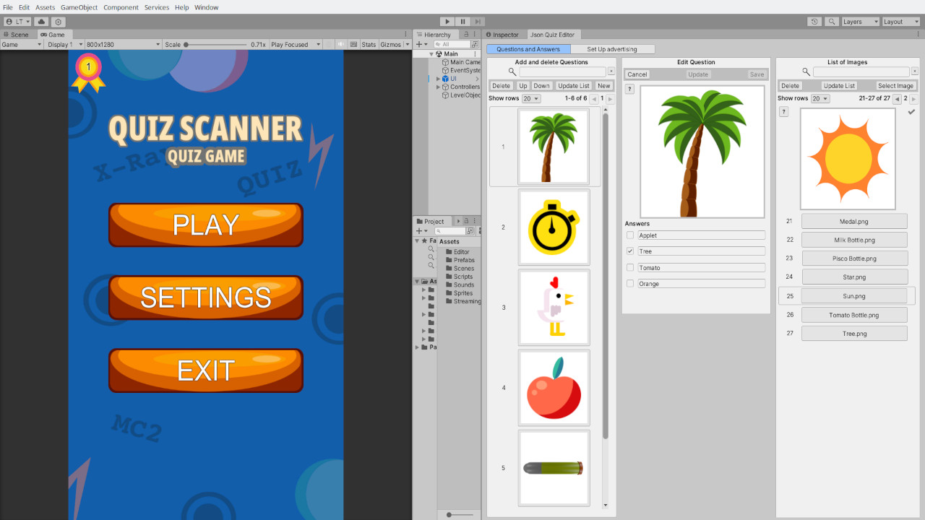Uncheck the Tree answer checkbox
The height and width of the screenshot is (520, 925).
click(629, 251)
